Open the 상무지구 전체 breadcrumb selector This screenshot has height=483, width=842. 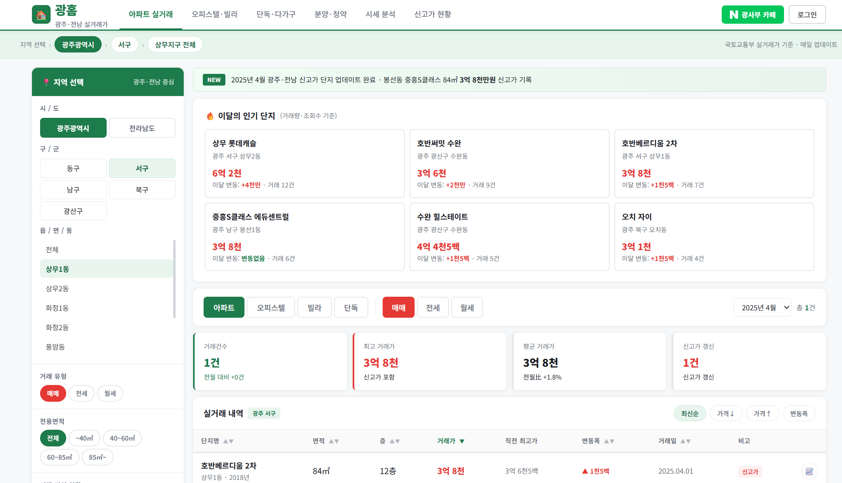(175, 45)
